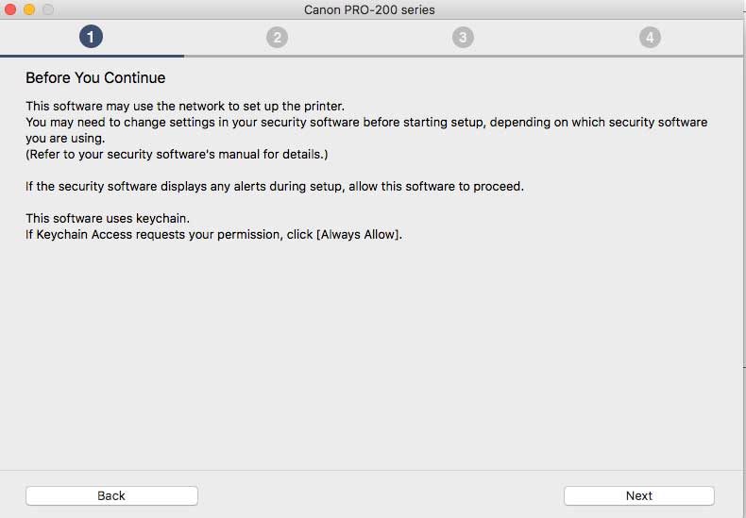746x518 pixels.
Task: Click the Canon PRO-200 series title bar
Action: 369,9
